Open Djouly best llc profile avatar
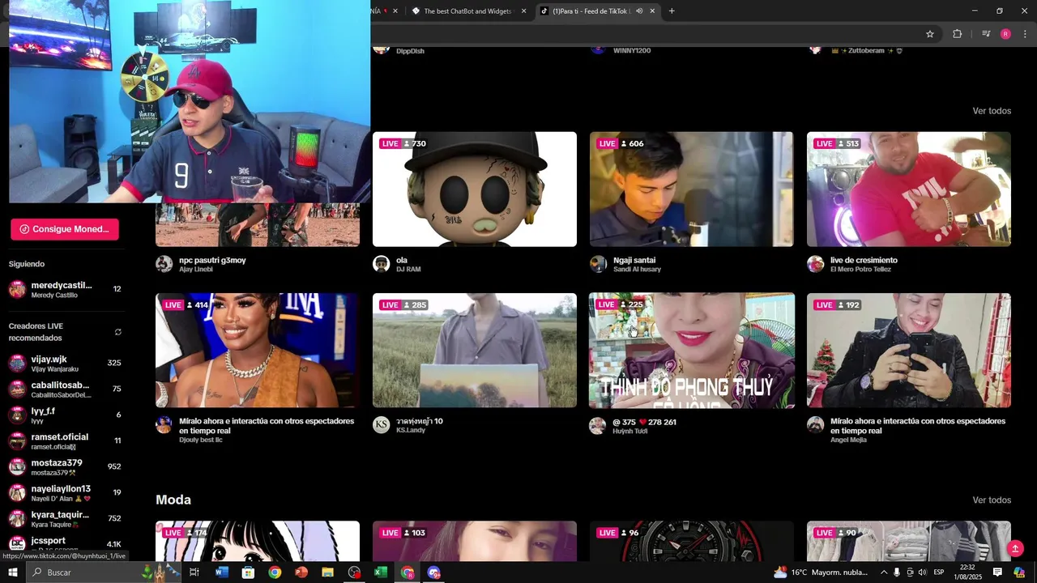The width and height of the screenshot is (1037, 583). (164, 425)
